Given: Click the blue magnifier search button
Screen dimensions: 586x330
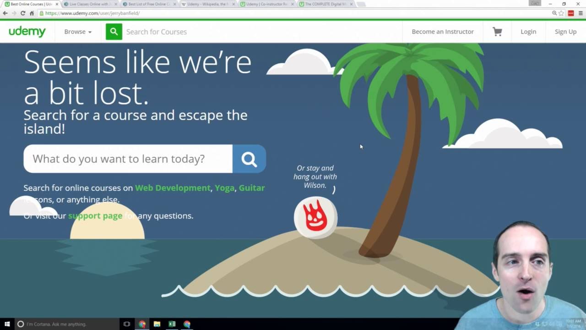Looking at the screenshot, I should pyautogui.click(x=249, y=159).
